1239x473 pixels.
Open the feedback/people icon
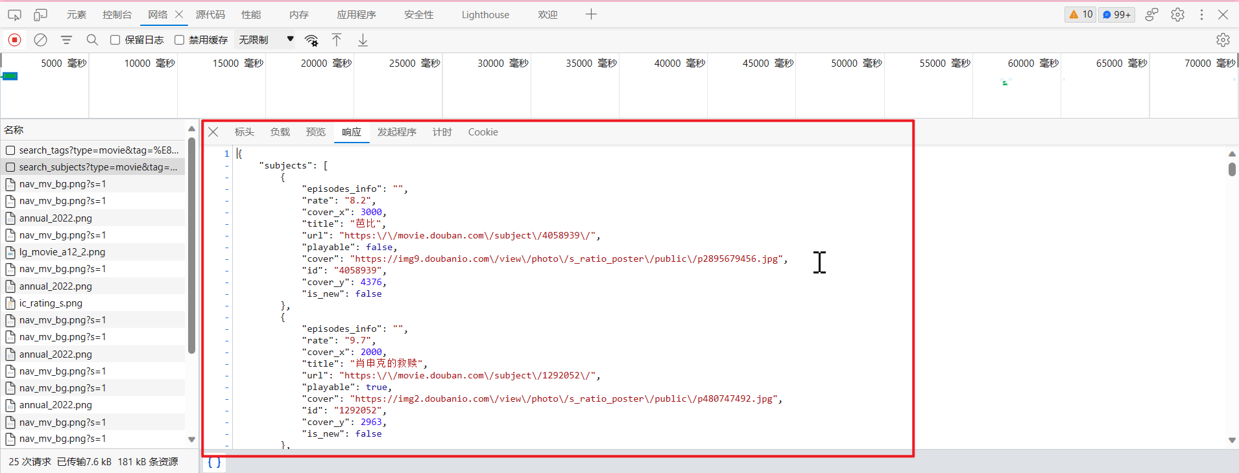(x=1151, y=14)
